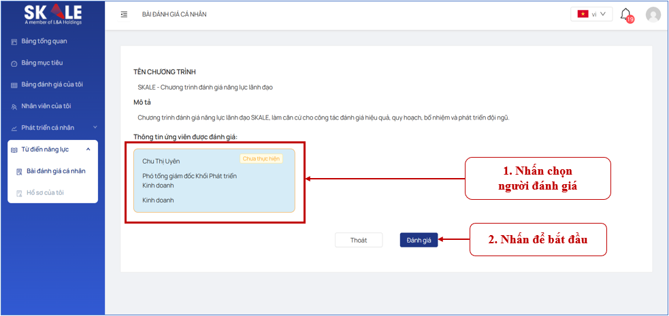The height and width of the screenshot is (316, 669).
Task: Click the red notification count badge
Action: click(x=630, y=20)
